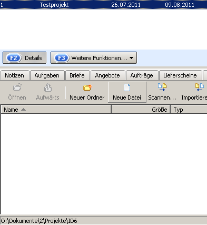Go up with Aufwärts icon

pyautogui.click(x=48, y=87)
